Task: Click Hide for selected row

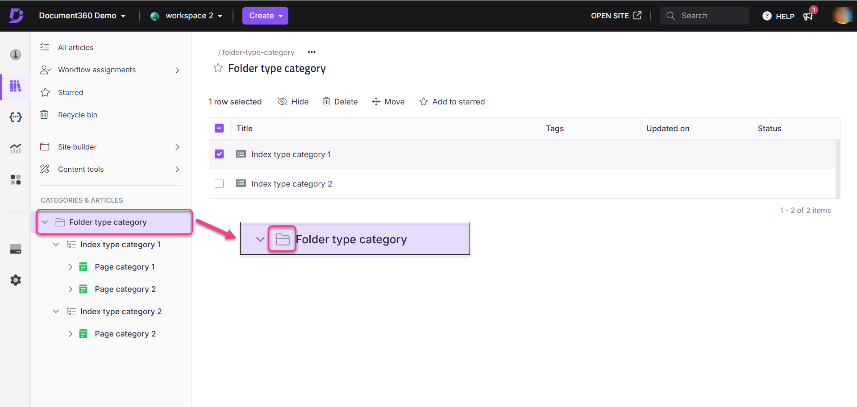Action: pos(293,102)
